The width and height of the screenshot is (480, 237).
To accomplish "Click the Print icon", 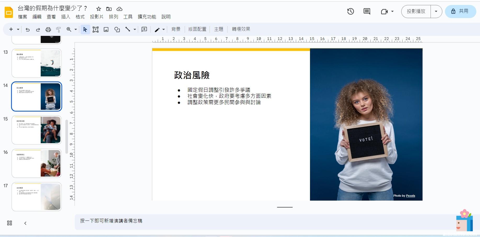I will click(48, 30).
